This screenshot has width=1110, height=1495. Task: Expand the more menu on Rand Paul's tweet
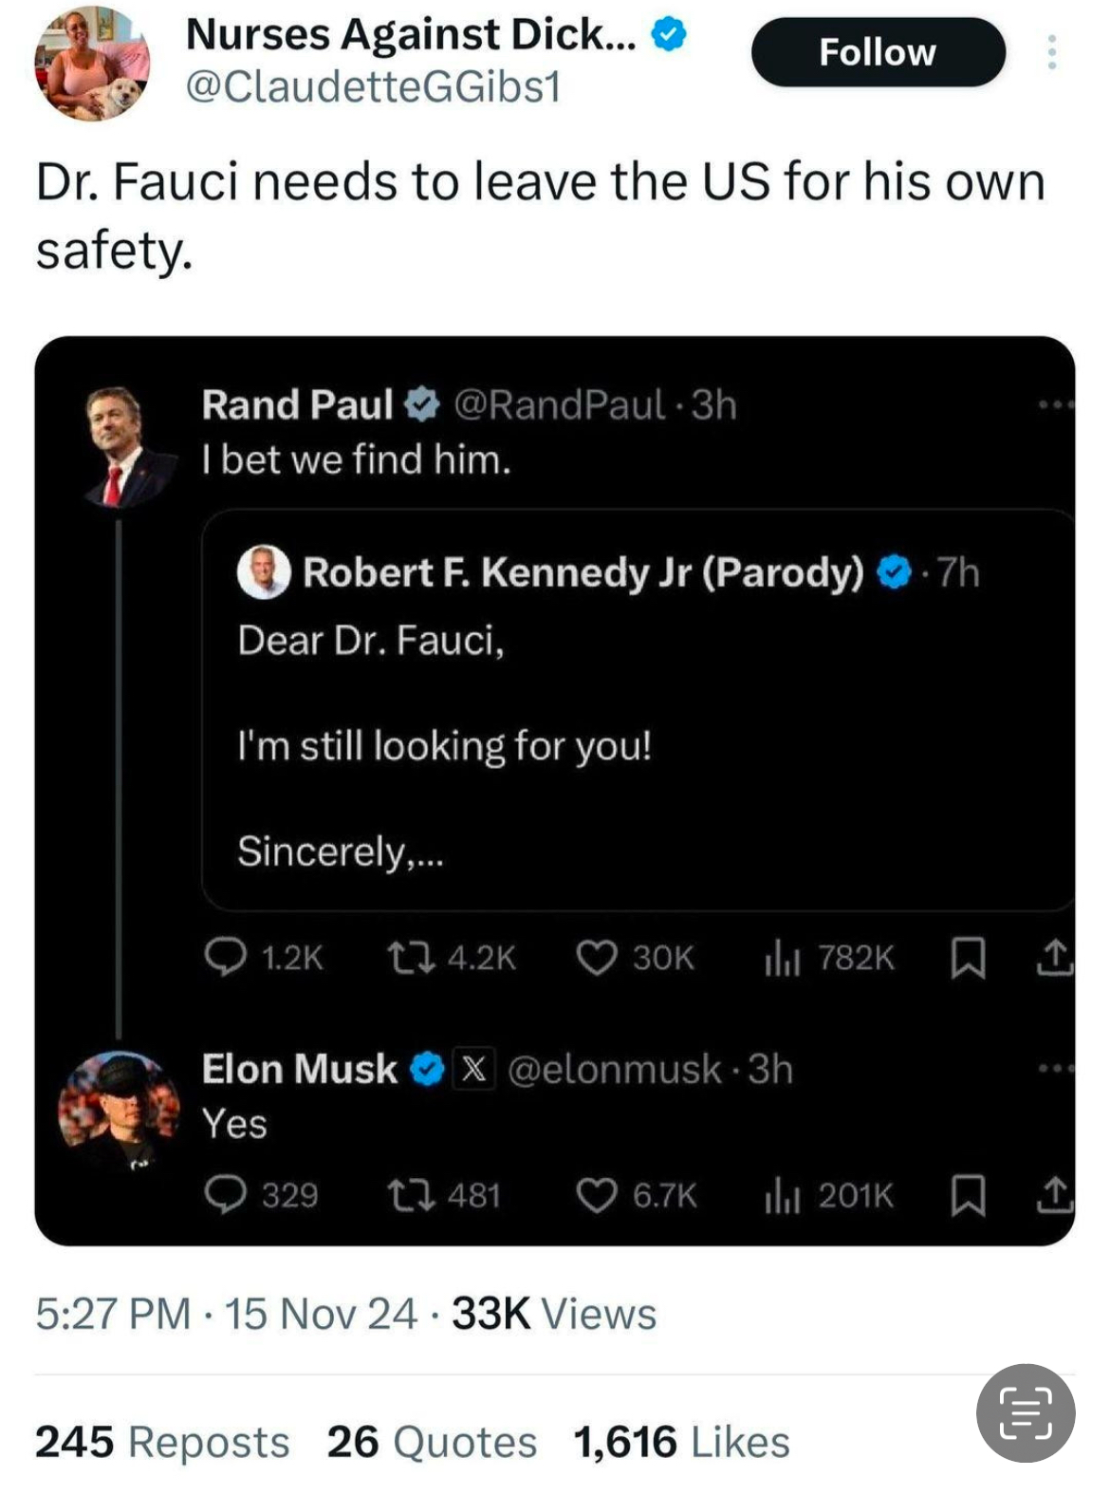click(x=1054, y=405)
